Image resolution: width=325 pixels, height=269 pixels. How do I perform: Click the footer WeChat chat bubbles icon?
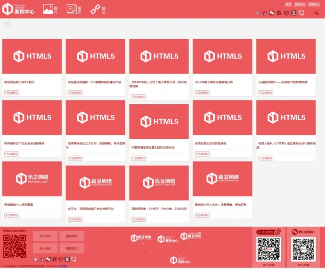48,259
